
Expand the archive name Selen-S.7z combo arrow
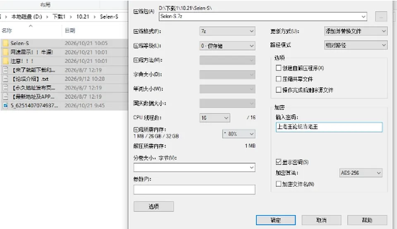[364, 17]
